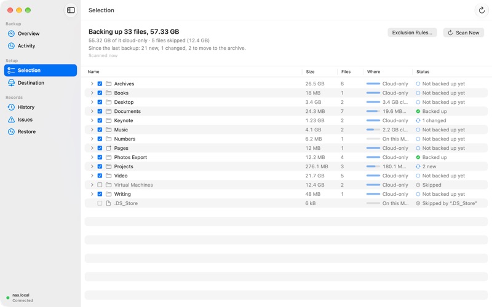This screenshot has height=307, width=492.
Task: Click the Overview gauge icon
Action: click(11, 34)
